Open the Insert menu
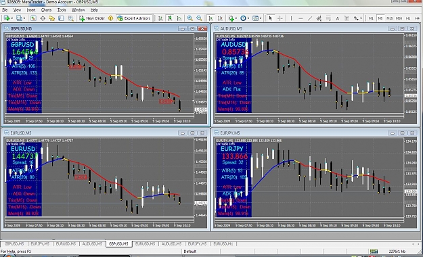Image resolution: width=423 pixels, height=257 pixels. click(31, 10)
